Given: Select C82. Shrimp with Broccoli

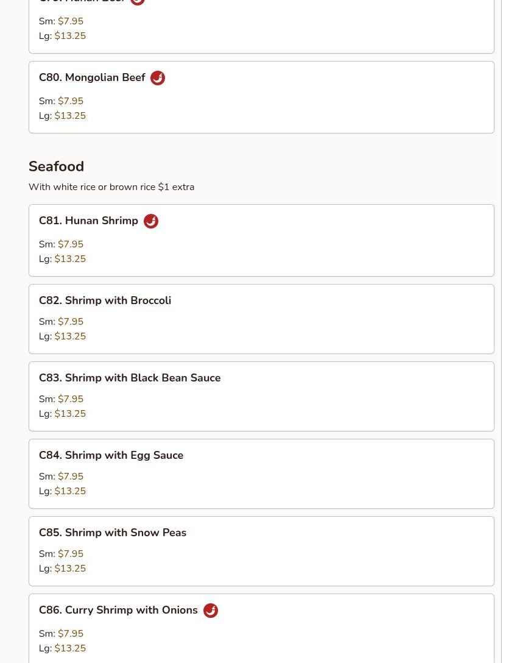Looking at the screenshot, I should click(x=105, y=301).
